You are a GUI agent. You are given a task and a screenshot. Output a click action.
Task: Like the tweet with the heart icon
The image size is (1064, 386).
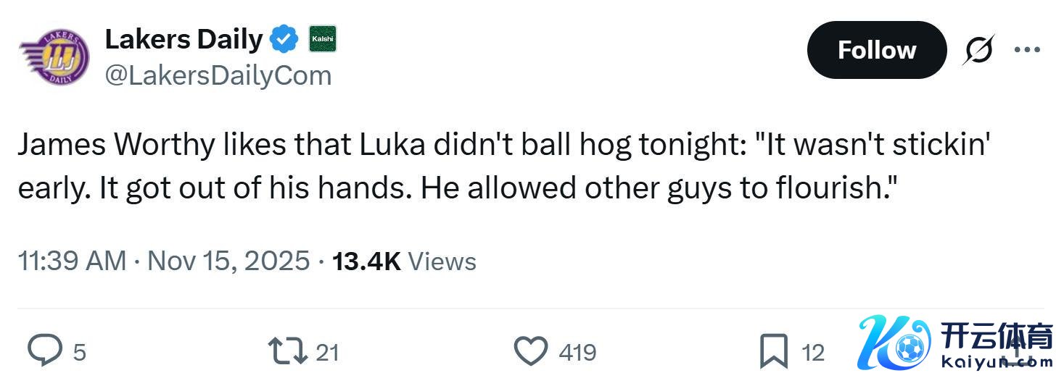pyautogui.click(x=531, y=352)
